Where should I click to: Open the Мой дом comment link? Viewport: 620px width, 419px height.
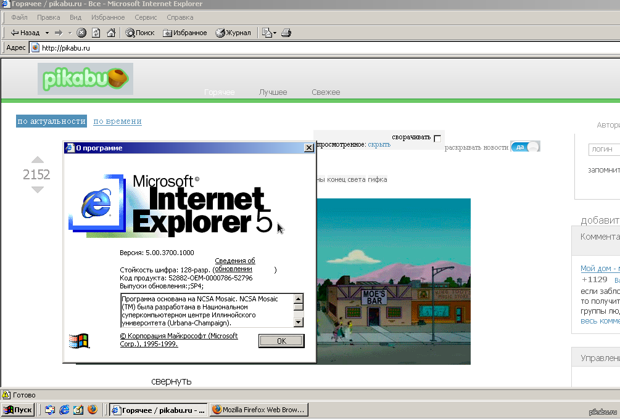600,269
